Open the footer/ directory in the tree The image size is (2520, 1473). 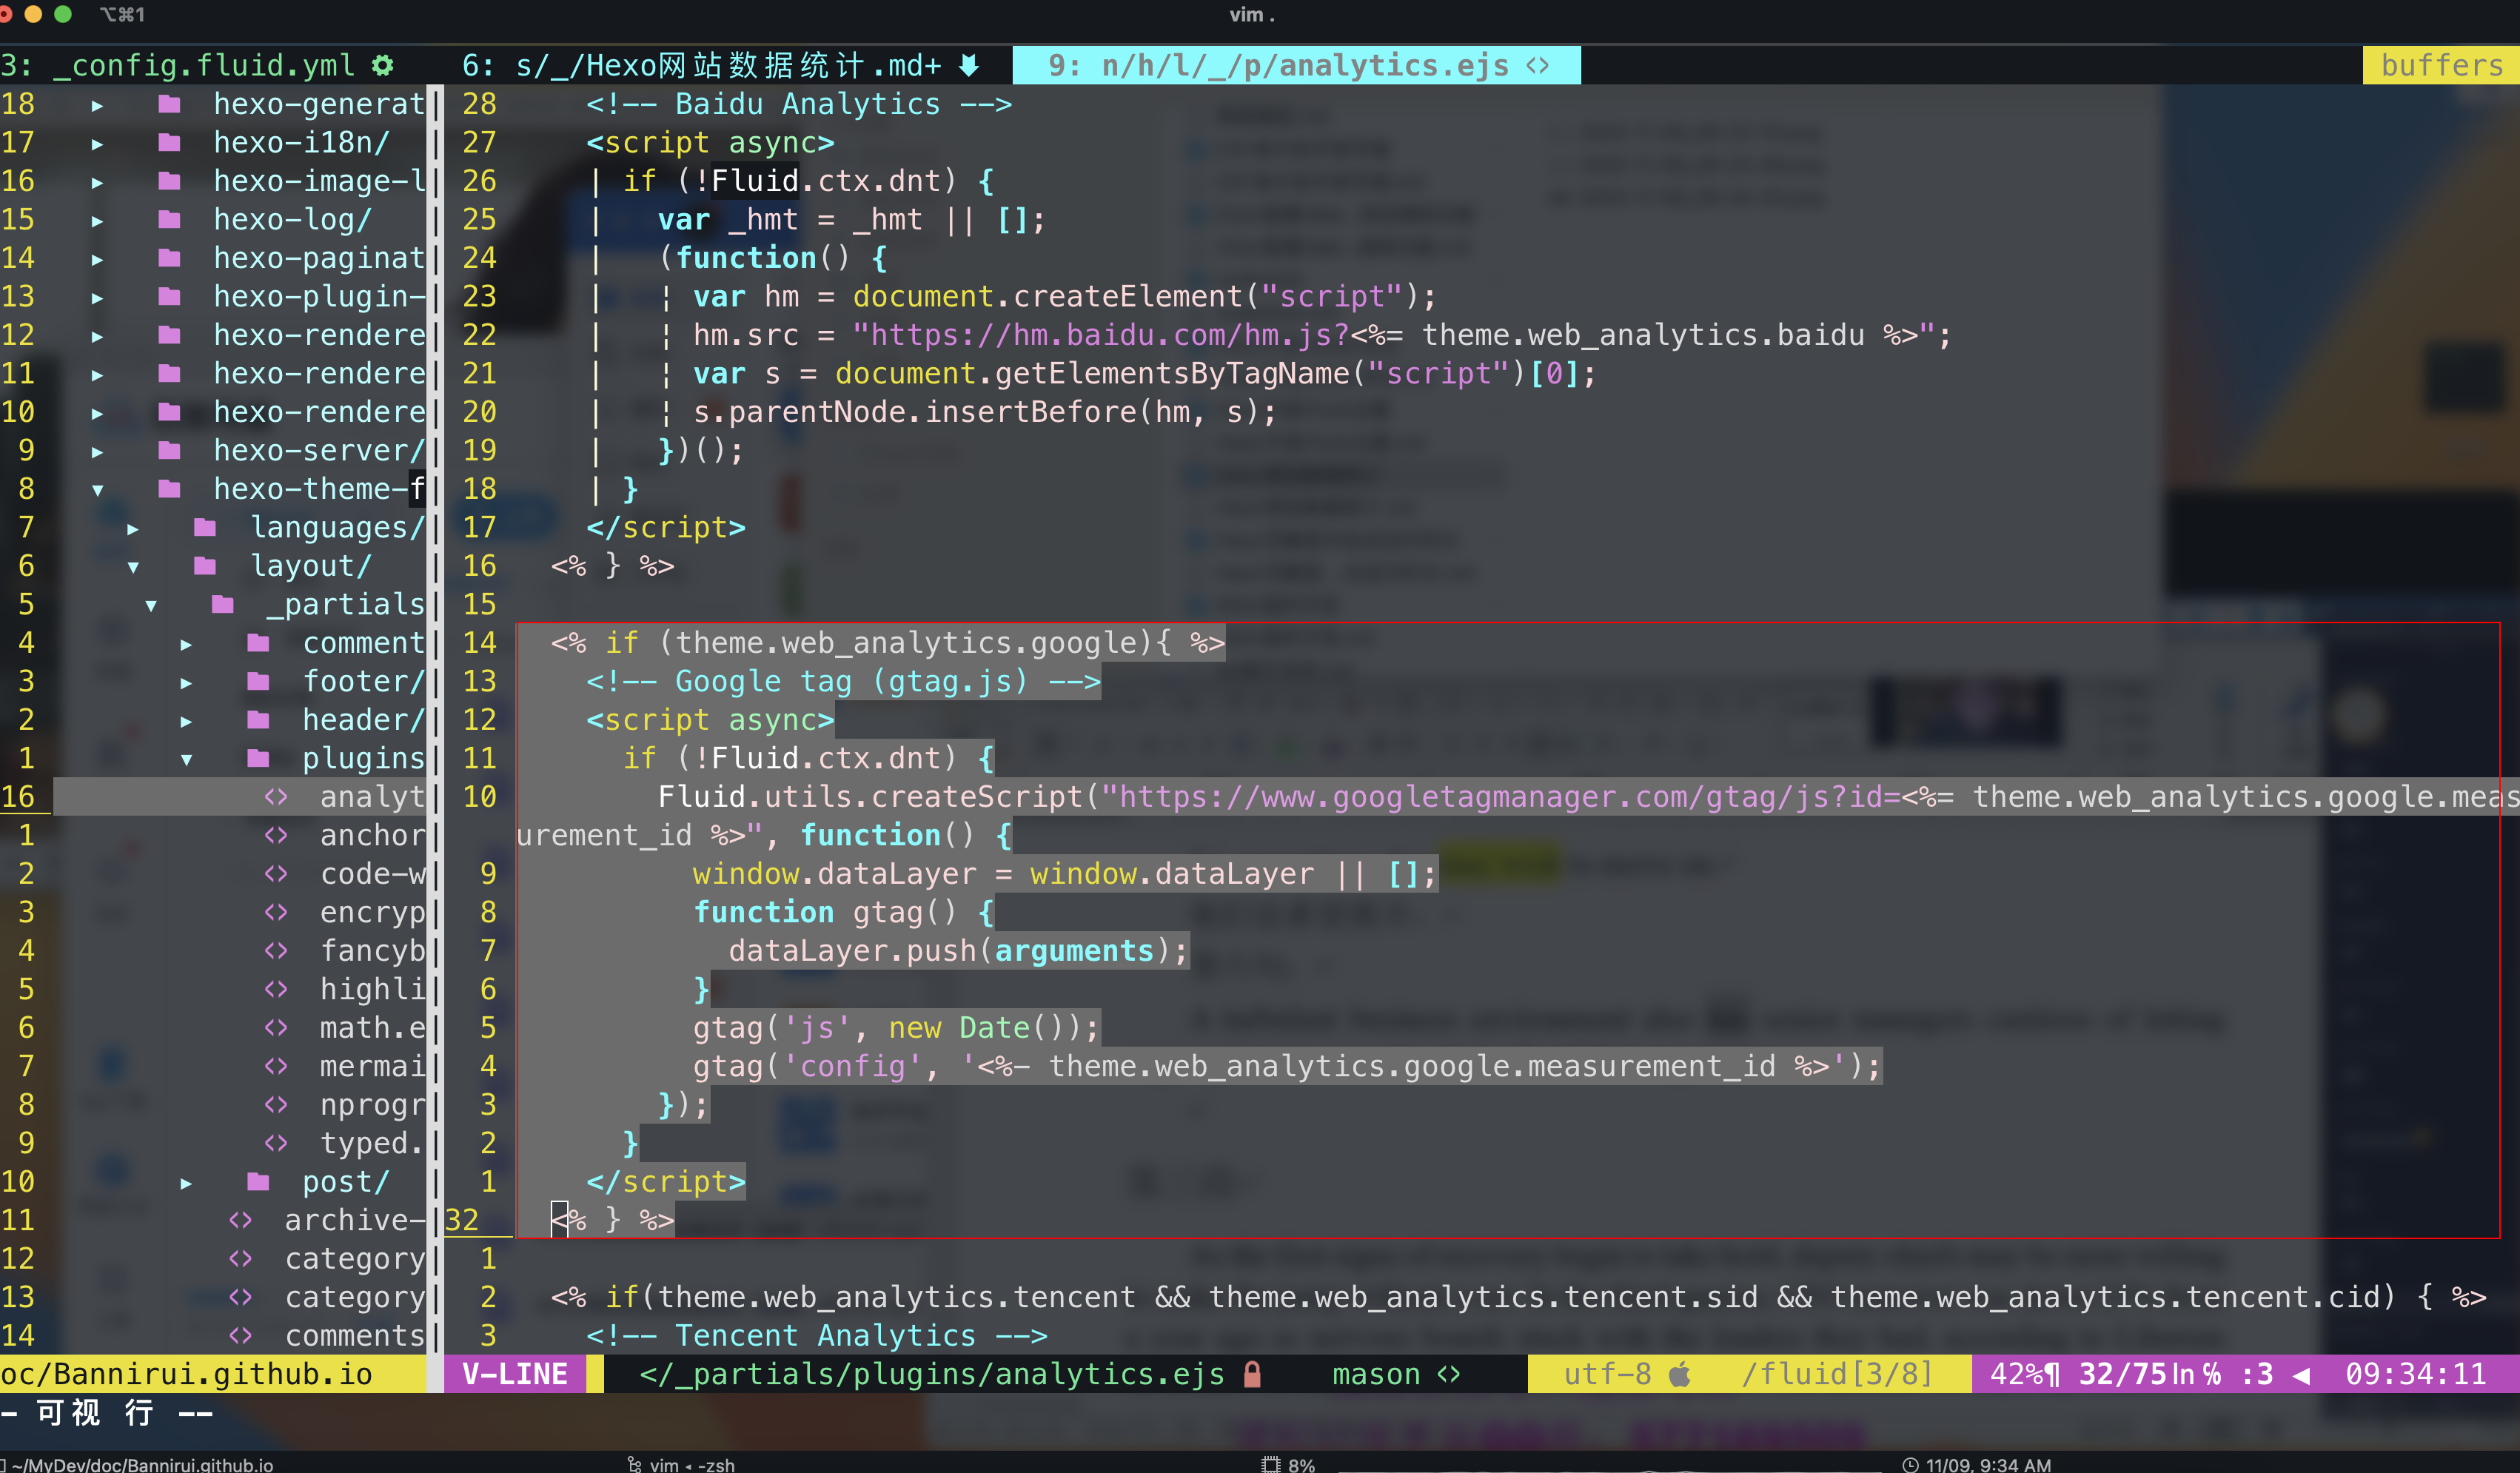[363, 681]
